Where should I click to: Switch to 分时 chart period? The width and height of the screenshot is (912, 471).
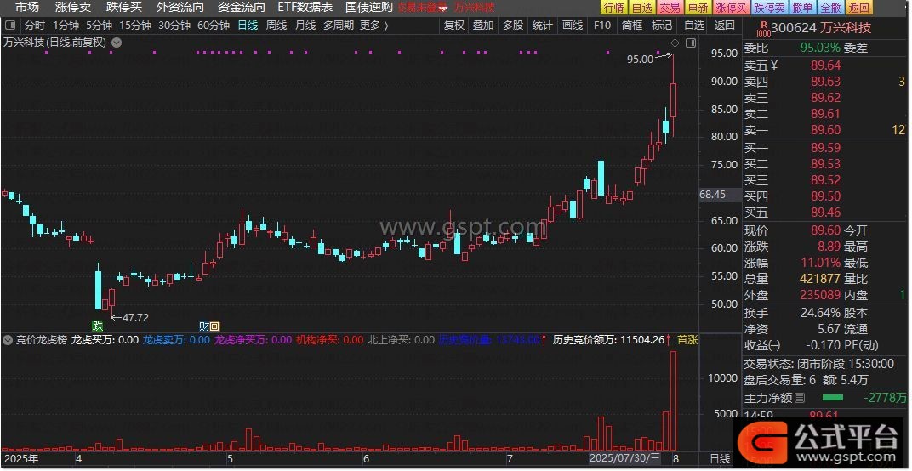pos(34,26)
